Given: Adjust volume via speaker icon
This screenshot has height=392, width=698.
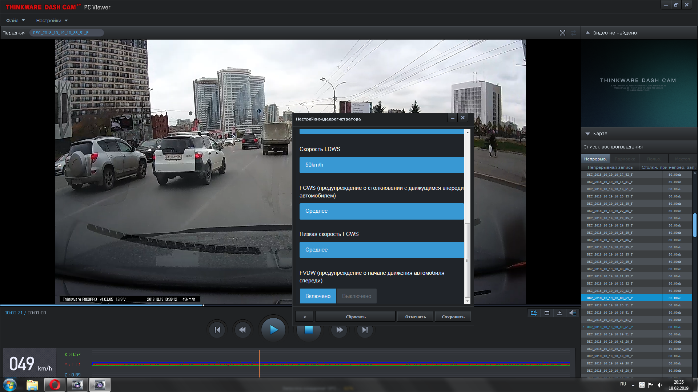Looking at the screenshot, I should click(573, 313).
